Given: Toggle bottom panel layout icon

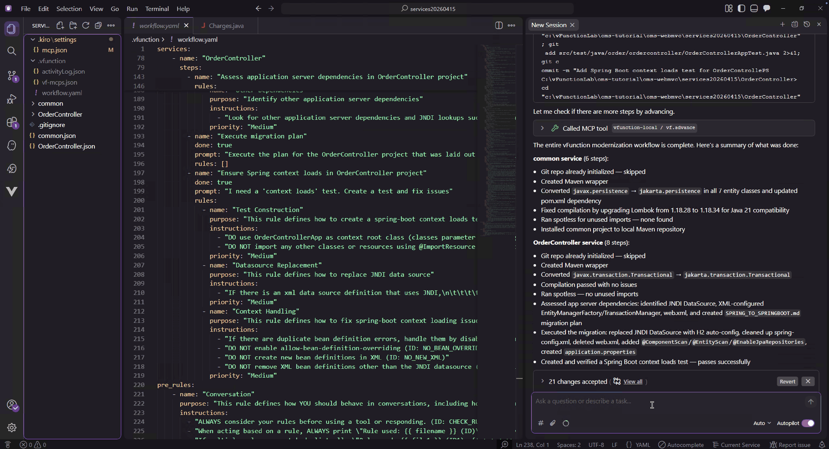Looking at the screenshot, I should (x=754, y=9).
